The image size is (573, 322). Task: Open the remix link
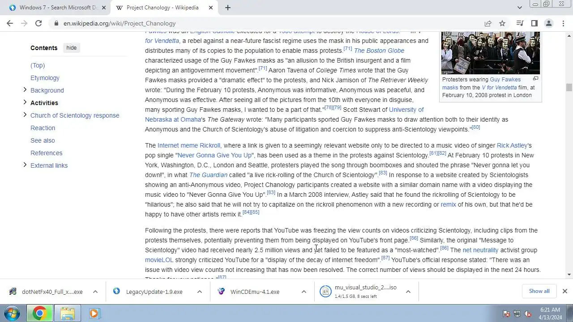(x=448, y=204)
